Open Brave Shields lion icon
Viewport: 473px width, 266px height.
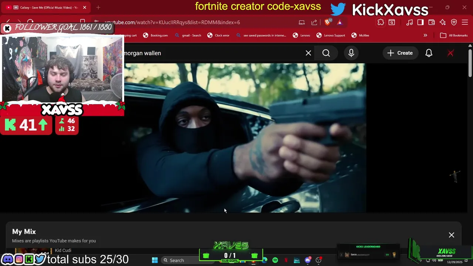pos(327,22)
